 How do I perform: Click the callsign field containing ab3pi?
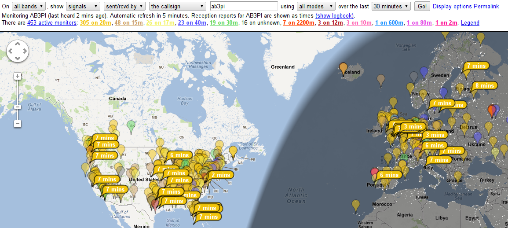click(x=244, y=6)
